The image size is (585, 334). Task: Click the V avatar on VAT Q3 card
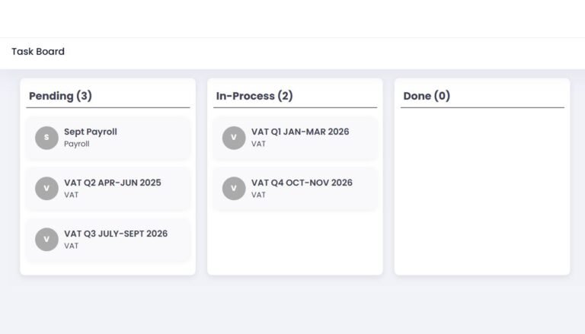tap(46, 240)
